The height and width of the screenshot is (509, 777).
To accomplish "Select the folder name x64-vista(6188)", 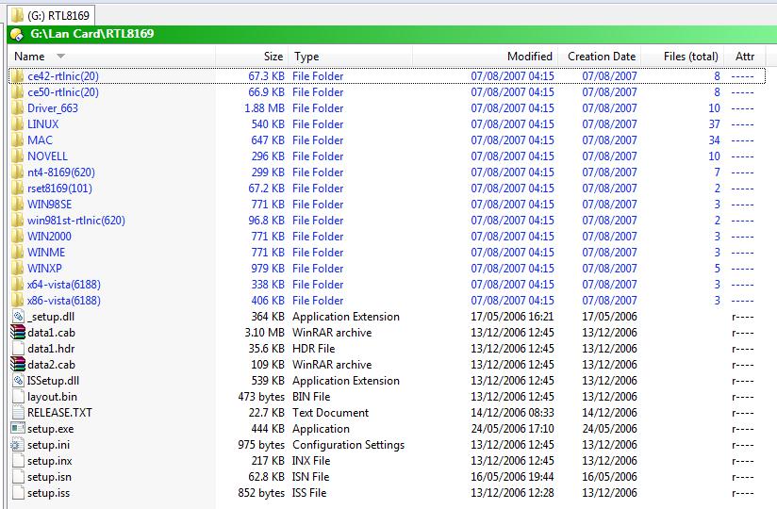I will [64, 285].
